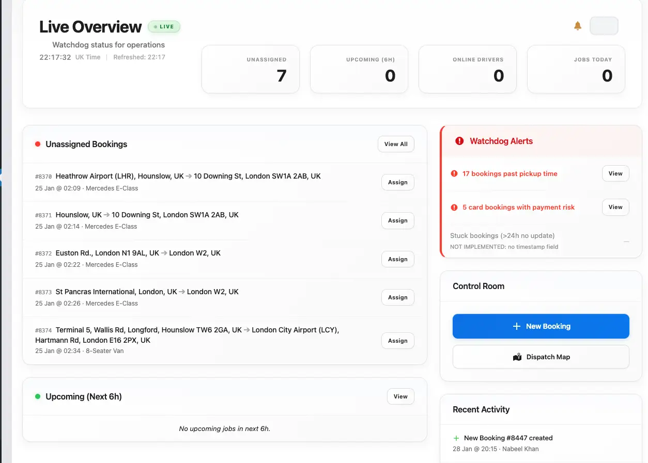This screenshot has width=648, height=463.
Task: Click green plus icon for Booking #8447
Action: tap(456, 438)
